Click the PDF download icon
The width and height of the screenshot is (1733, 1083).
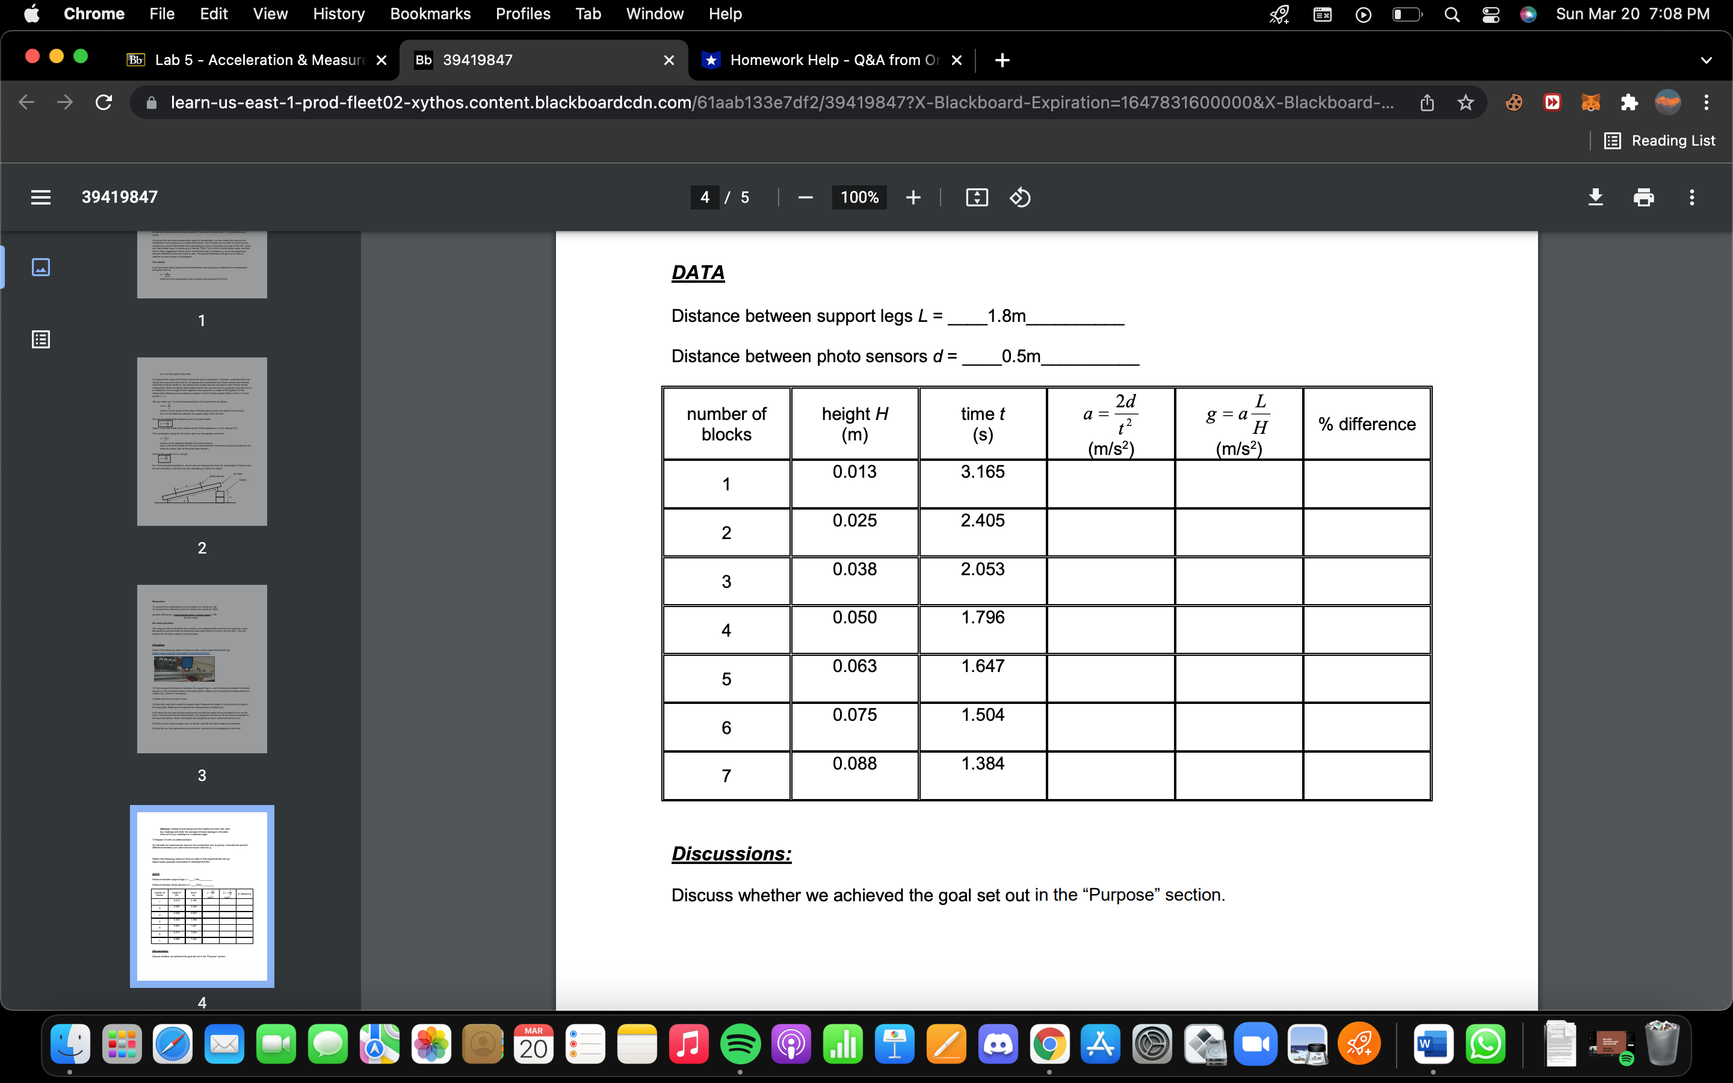click(x=1596, y=197)
